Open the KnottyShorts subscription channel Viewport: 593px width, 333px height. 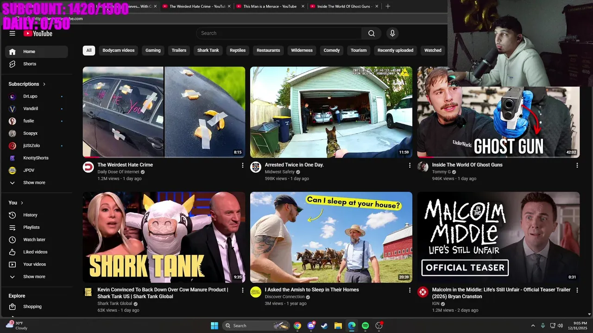coord(37,158)
